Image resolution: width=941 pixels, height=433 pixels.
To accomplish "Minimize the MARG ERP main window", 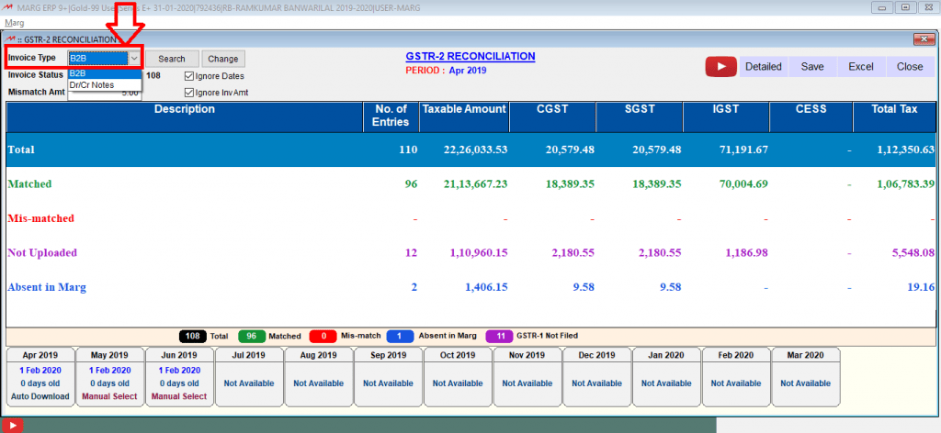I will [x=881, y=7].
